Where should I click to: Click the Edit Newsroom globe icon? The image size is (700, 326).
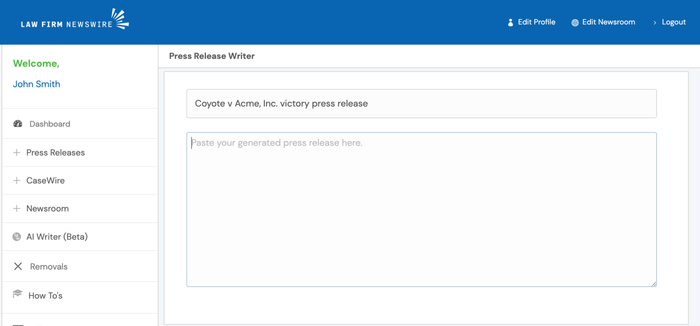click(x=575, y=23)
